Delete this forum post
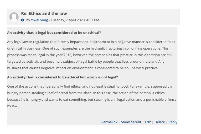This screenshot has height=134, width=201. tap(159, 122)
